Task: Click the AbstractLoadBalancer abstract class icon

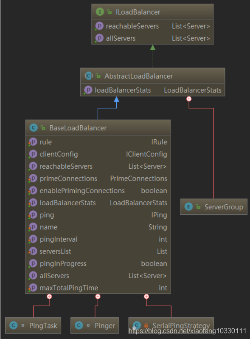Action: 89,76
